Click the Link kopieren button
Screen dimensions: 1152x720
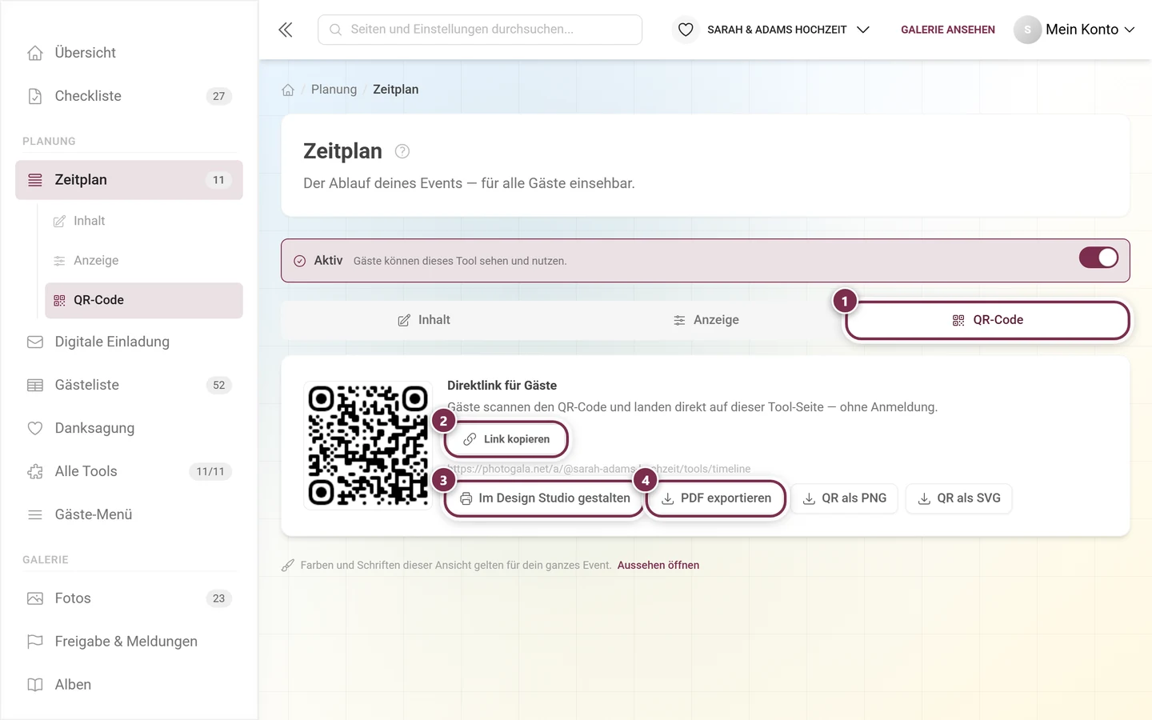click(506, 439)
